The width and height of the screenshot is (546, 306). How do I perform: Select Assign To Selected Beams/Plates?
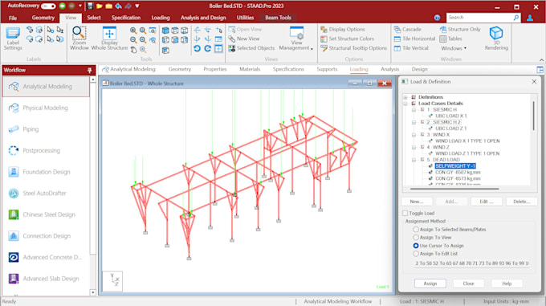pyautogui.click(x=416, y=230)
